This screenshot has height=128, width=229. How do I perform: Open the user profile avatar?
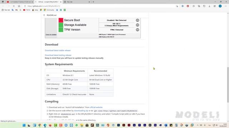220,6
